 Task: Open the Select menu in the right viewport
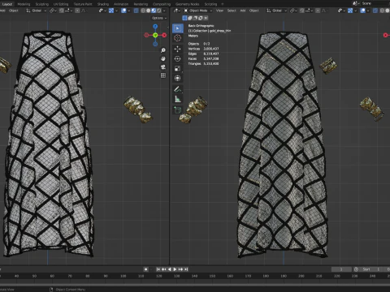(232, 11)
